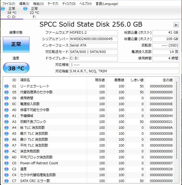Click status orb for row C7 SATA CRC エラー数
Viewport: 182px width, 185px height.
(6, 181)
